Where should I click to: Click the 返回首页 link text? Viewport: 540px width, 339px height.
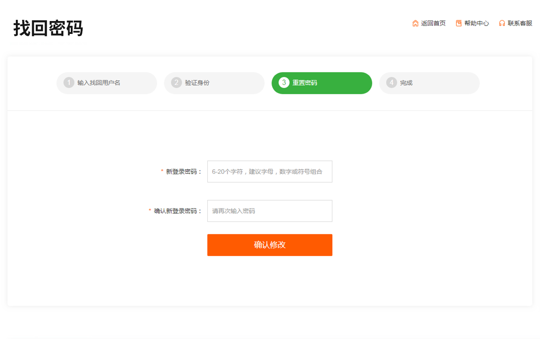433,23
